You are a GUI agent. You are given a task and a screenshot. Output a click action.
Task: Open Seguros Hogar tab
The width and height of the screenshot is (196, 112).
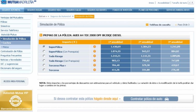pyautogui.click(x=34, y=10)
